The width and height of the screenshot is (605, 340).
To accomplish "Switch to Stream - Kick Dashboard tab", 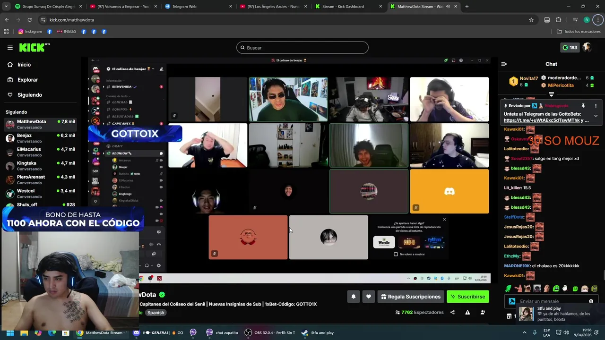I will [349, 7].
